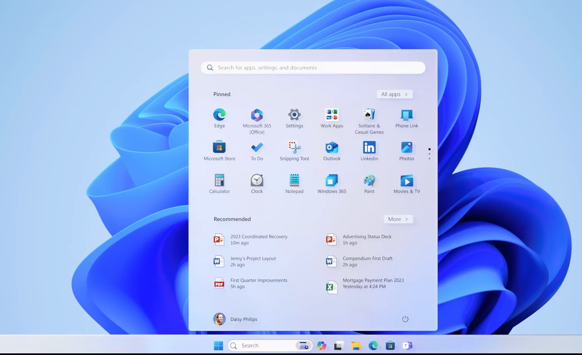This screenshot has height=355, width=582.
Task: Expand the All apps list
Action: tap(394, 94)
